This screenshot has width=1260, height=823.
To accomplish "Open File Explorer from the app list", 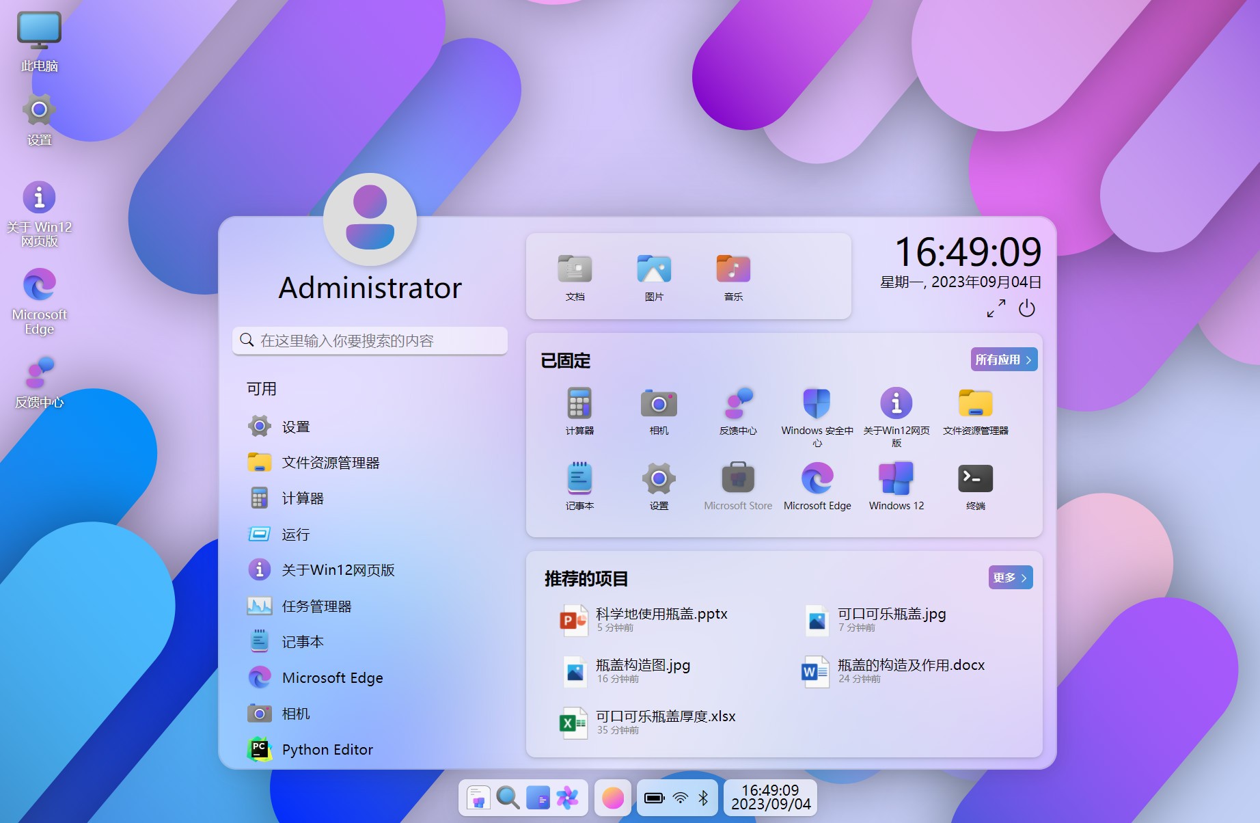I will 370,463.
